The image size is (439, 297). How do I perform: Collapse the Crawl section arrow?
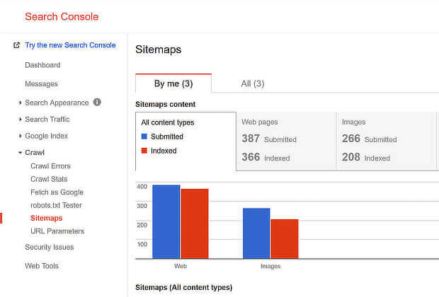pyautogui.click(x=20, y=153)
